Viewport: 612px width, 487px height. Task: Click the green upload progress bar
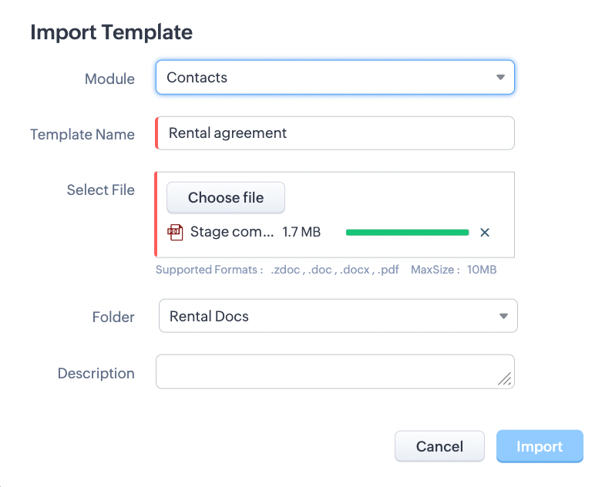(408, 232)
